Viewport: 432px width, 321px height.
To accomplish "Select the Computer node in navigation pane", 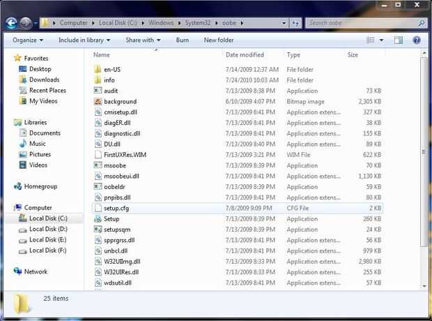I will point(38,207).
